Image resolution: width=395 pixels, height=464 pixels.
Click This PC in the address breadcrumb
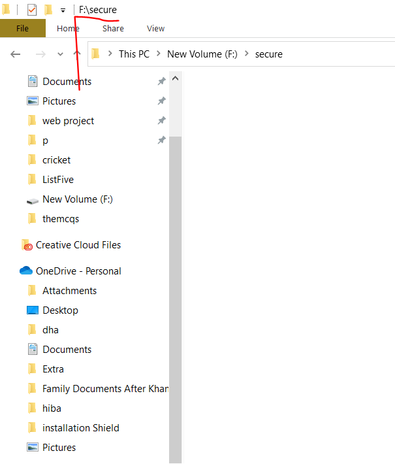(x=134, y=54)
